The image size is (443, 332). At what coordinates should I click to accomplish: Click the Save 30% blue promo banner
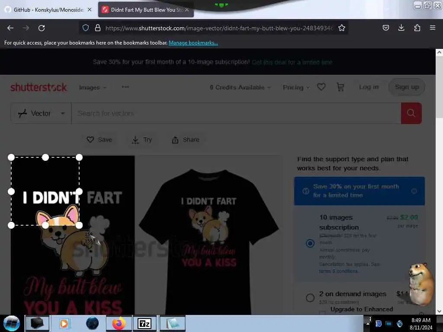[360, 191]
